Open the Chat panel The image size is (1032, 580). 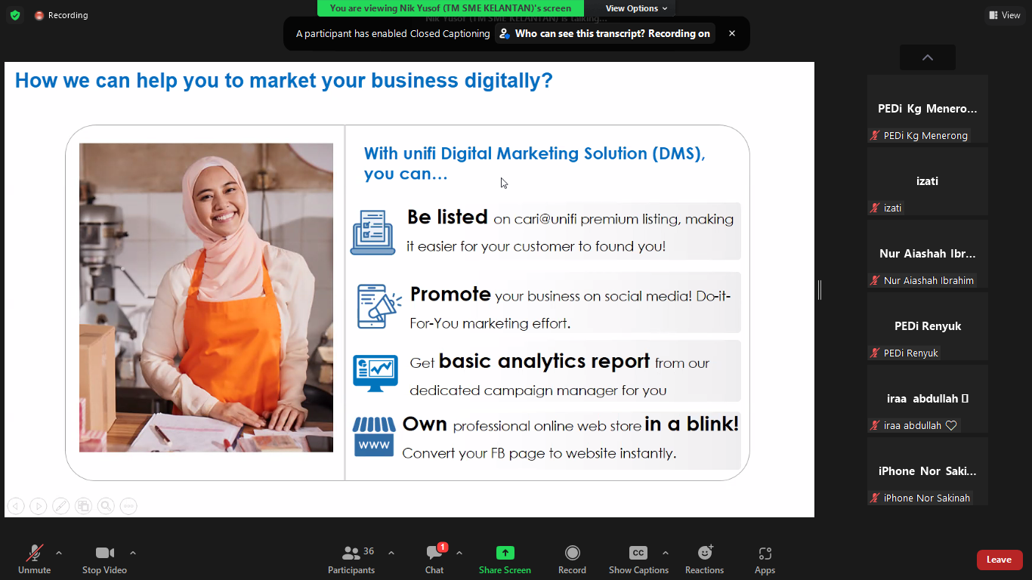coord(434,560)
